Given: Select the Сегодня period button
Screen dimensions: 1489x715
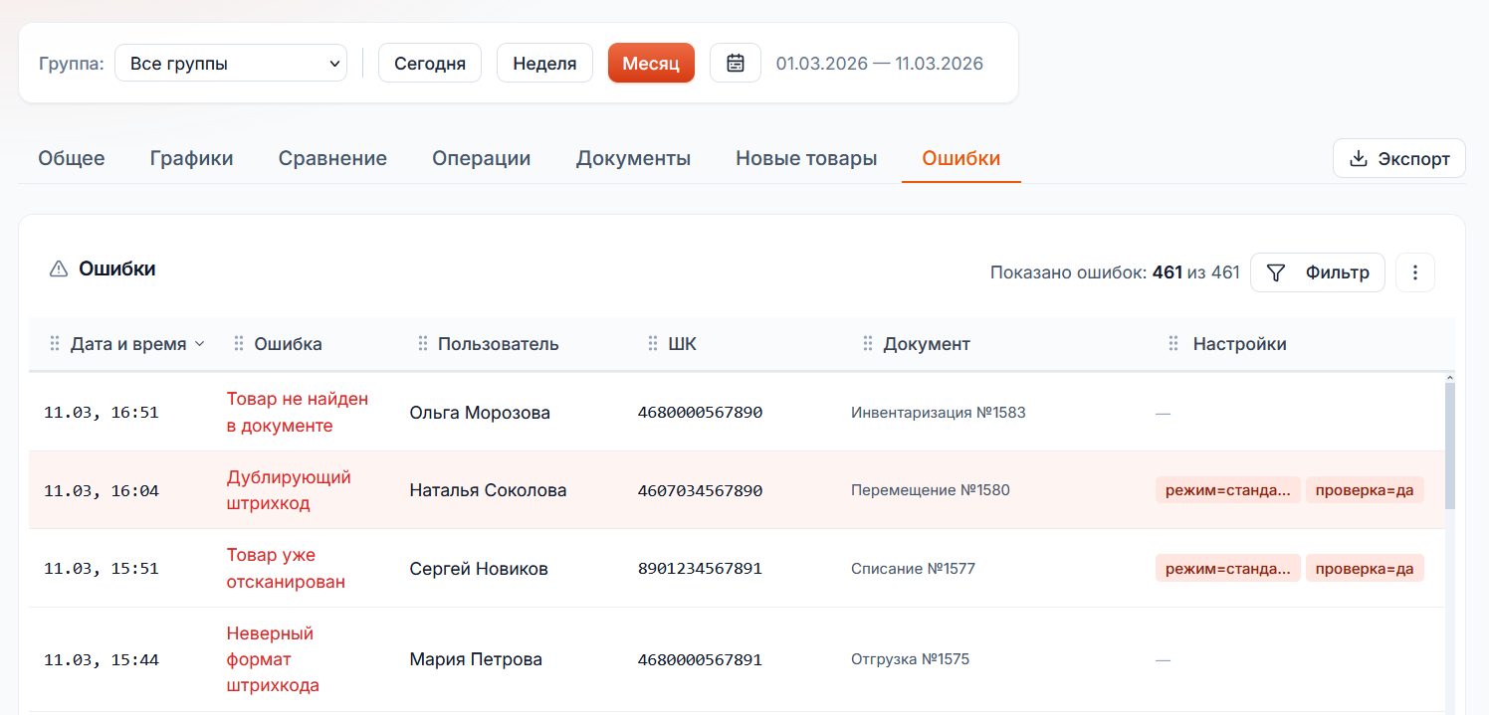Looking at the screenshot, I should tap(430, 63).
